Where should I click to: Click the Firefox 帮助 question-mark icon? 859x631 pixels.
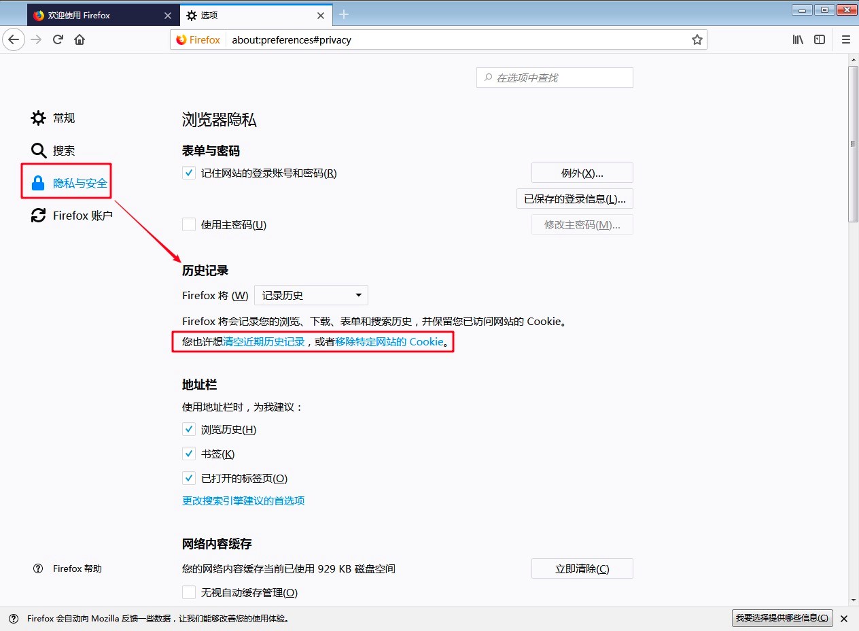[x=38, y=568]
